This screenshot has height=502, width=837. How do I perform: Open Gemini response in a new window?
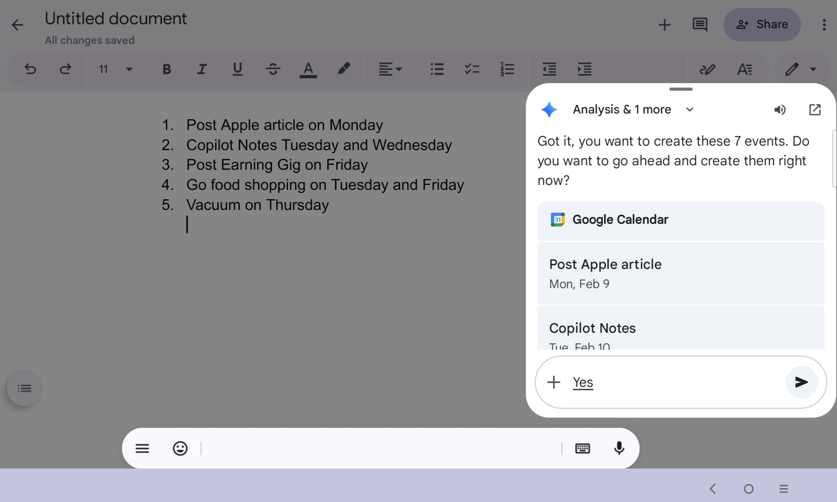tap(815, 109)
